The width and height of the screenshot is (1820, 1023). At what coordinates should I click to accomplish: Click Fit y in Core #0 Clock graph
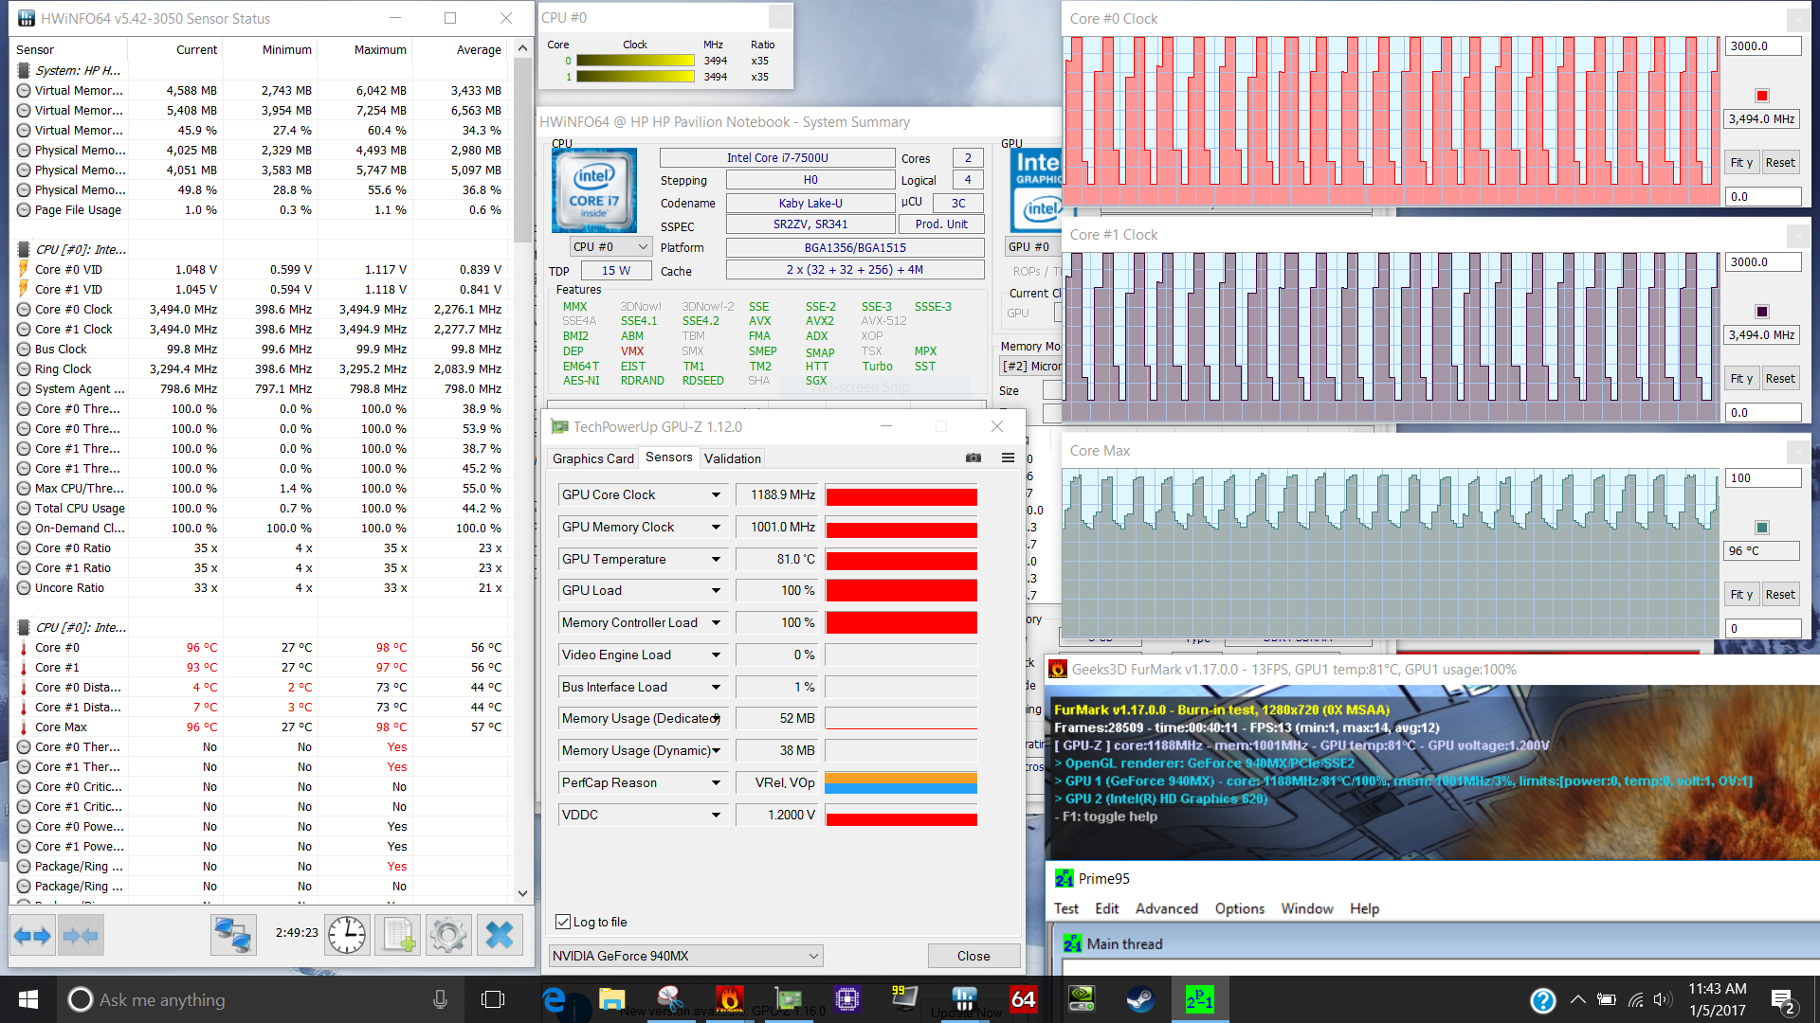click(1741, 162)
